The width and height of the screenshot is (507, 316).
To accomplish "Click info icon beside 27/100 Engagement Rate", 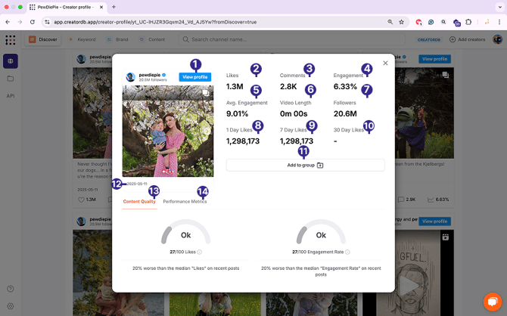I will (x=347, y=252).
